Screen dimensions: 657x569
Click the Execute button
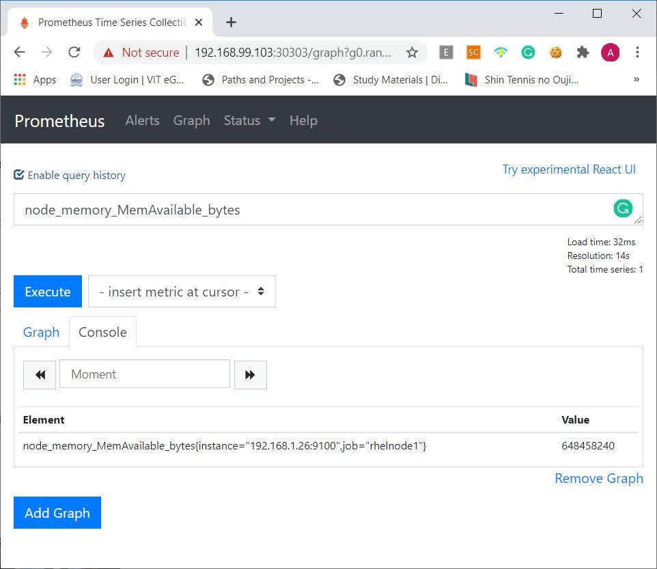point(48,292)
